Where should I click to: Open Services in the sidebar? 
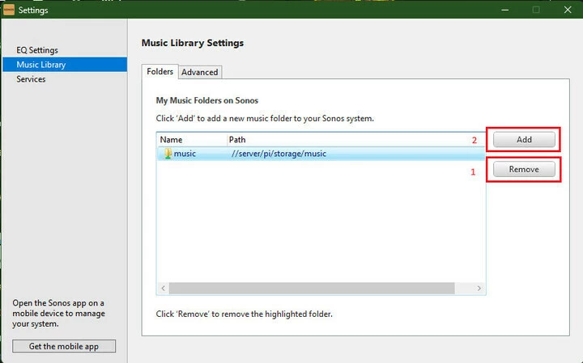(31, 79)
